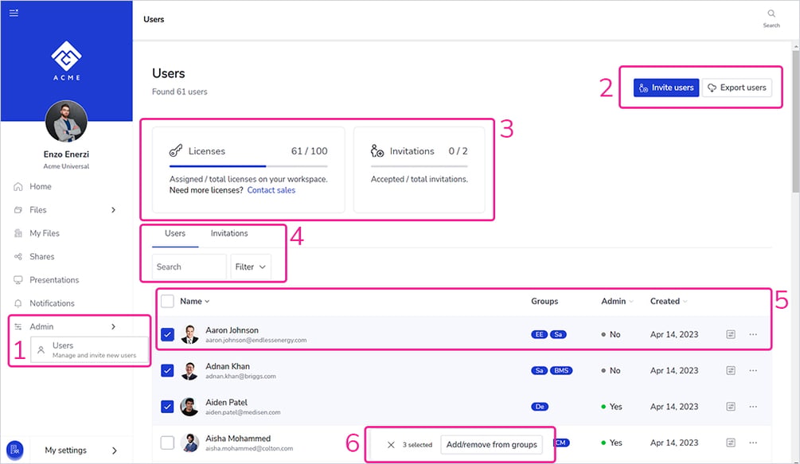Viewport: 800px width, 464px height.
Task: Click the Export users button
Action: pos(737,88)
